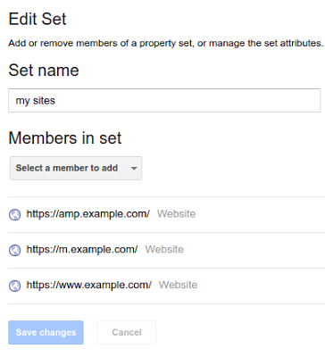Screen dimensions: 325x357
Task: Select the https://www.example.com/ member entry
Action: coord(89,285)
